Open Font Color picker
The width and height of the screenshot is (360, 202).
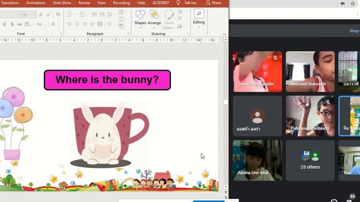(x=54, y=24)
